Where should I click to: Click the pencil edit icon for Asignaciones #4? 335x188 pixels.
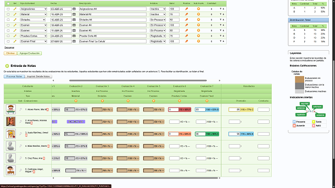15,9
